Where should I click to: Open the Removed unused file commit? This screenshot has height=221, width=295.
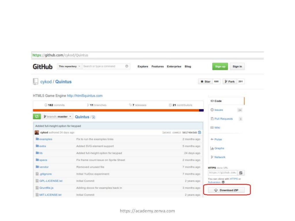click(90, 167)
